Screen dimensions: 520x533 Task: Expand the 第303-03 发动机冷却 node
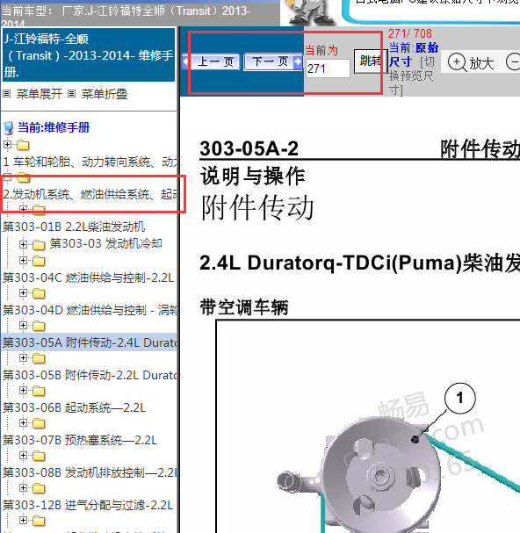pos(23,244)
